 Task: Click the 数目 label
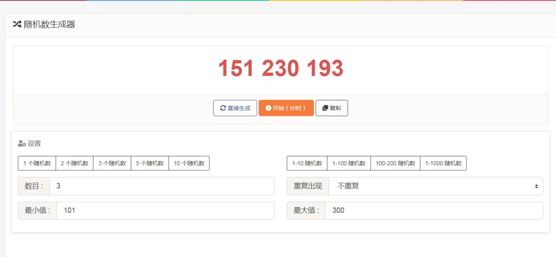point(34,186)
